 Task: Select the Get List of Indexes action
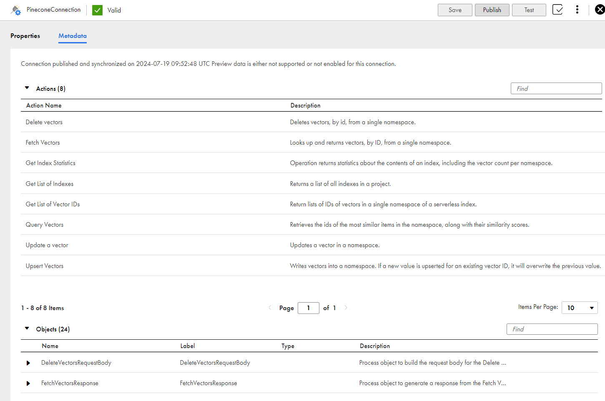50,184
